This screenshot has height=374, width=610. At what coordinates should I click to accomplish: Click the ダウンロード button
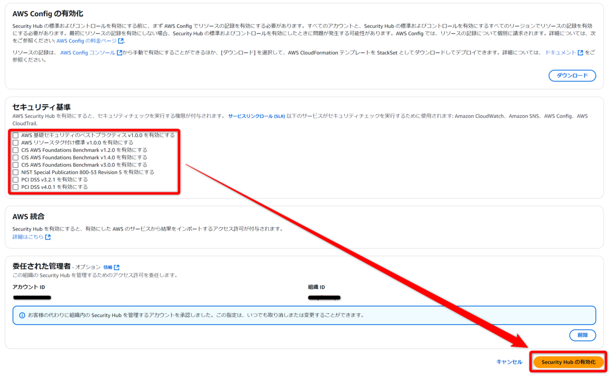point(572,76)
